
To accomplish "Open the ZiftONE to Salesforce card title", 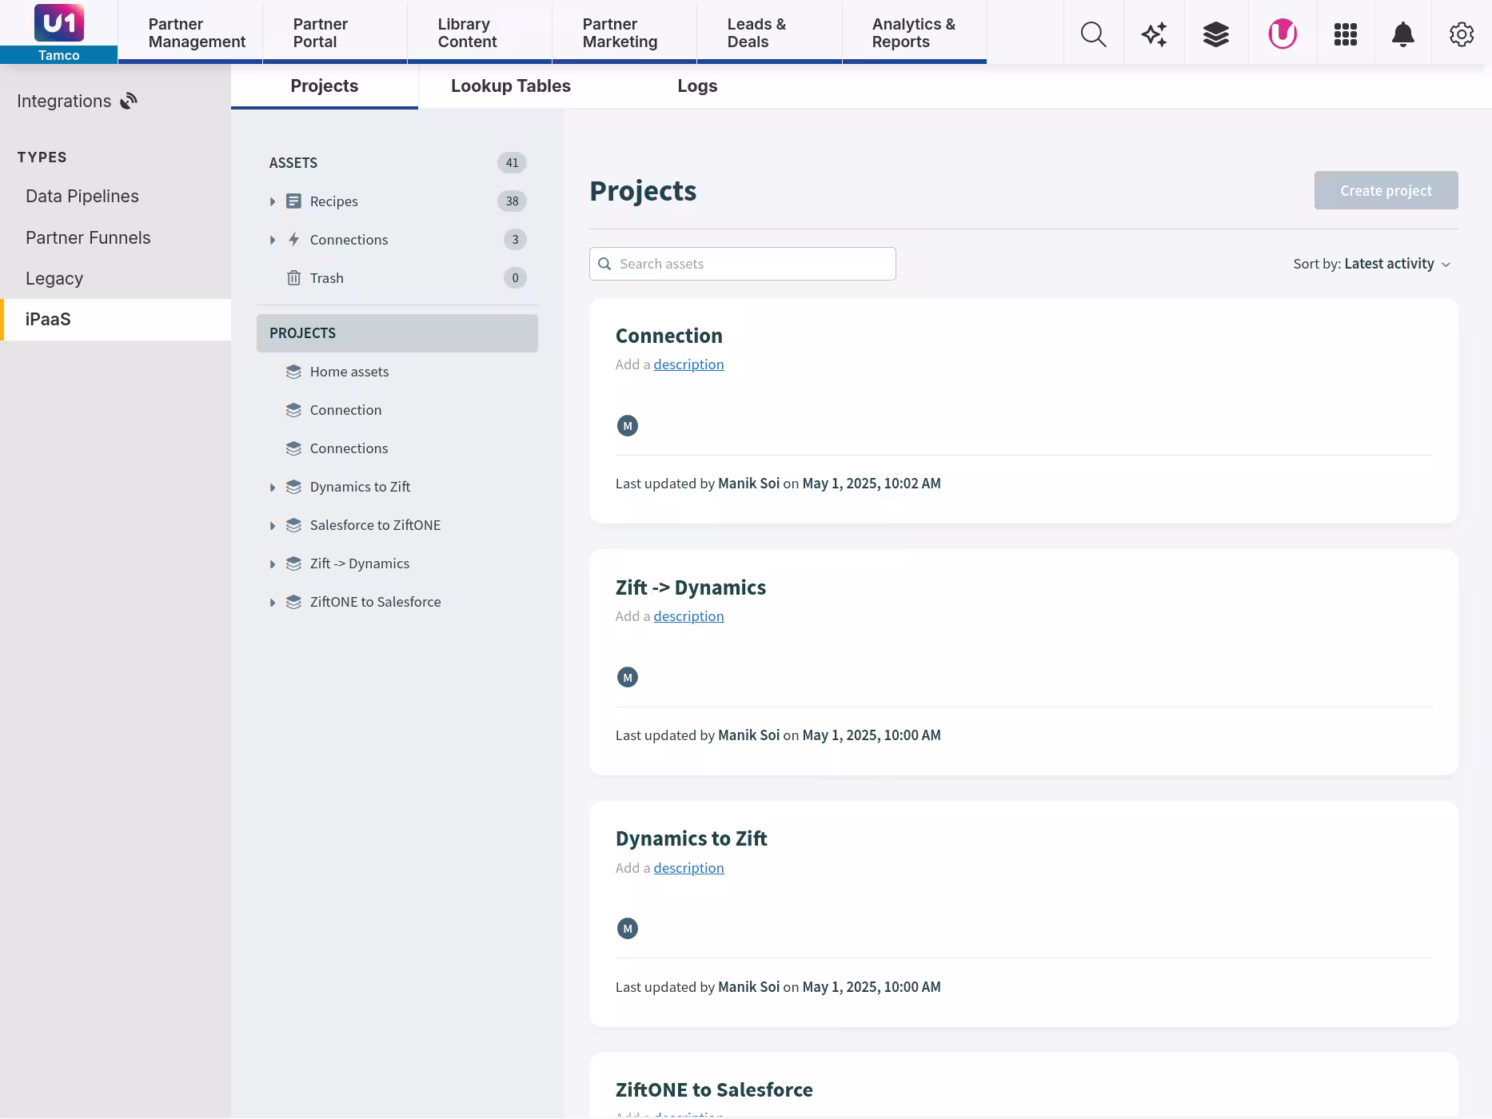I will coord(714,1090).
